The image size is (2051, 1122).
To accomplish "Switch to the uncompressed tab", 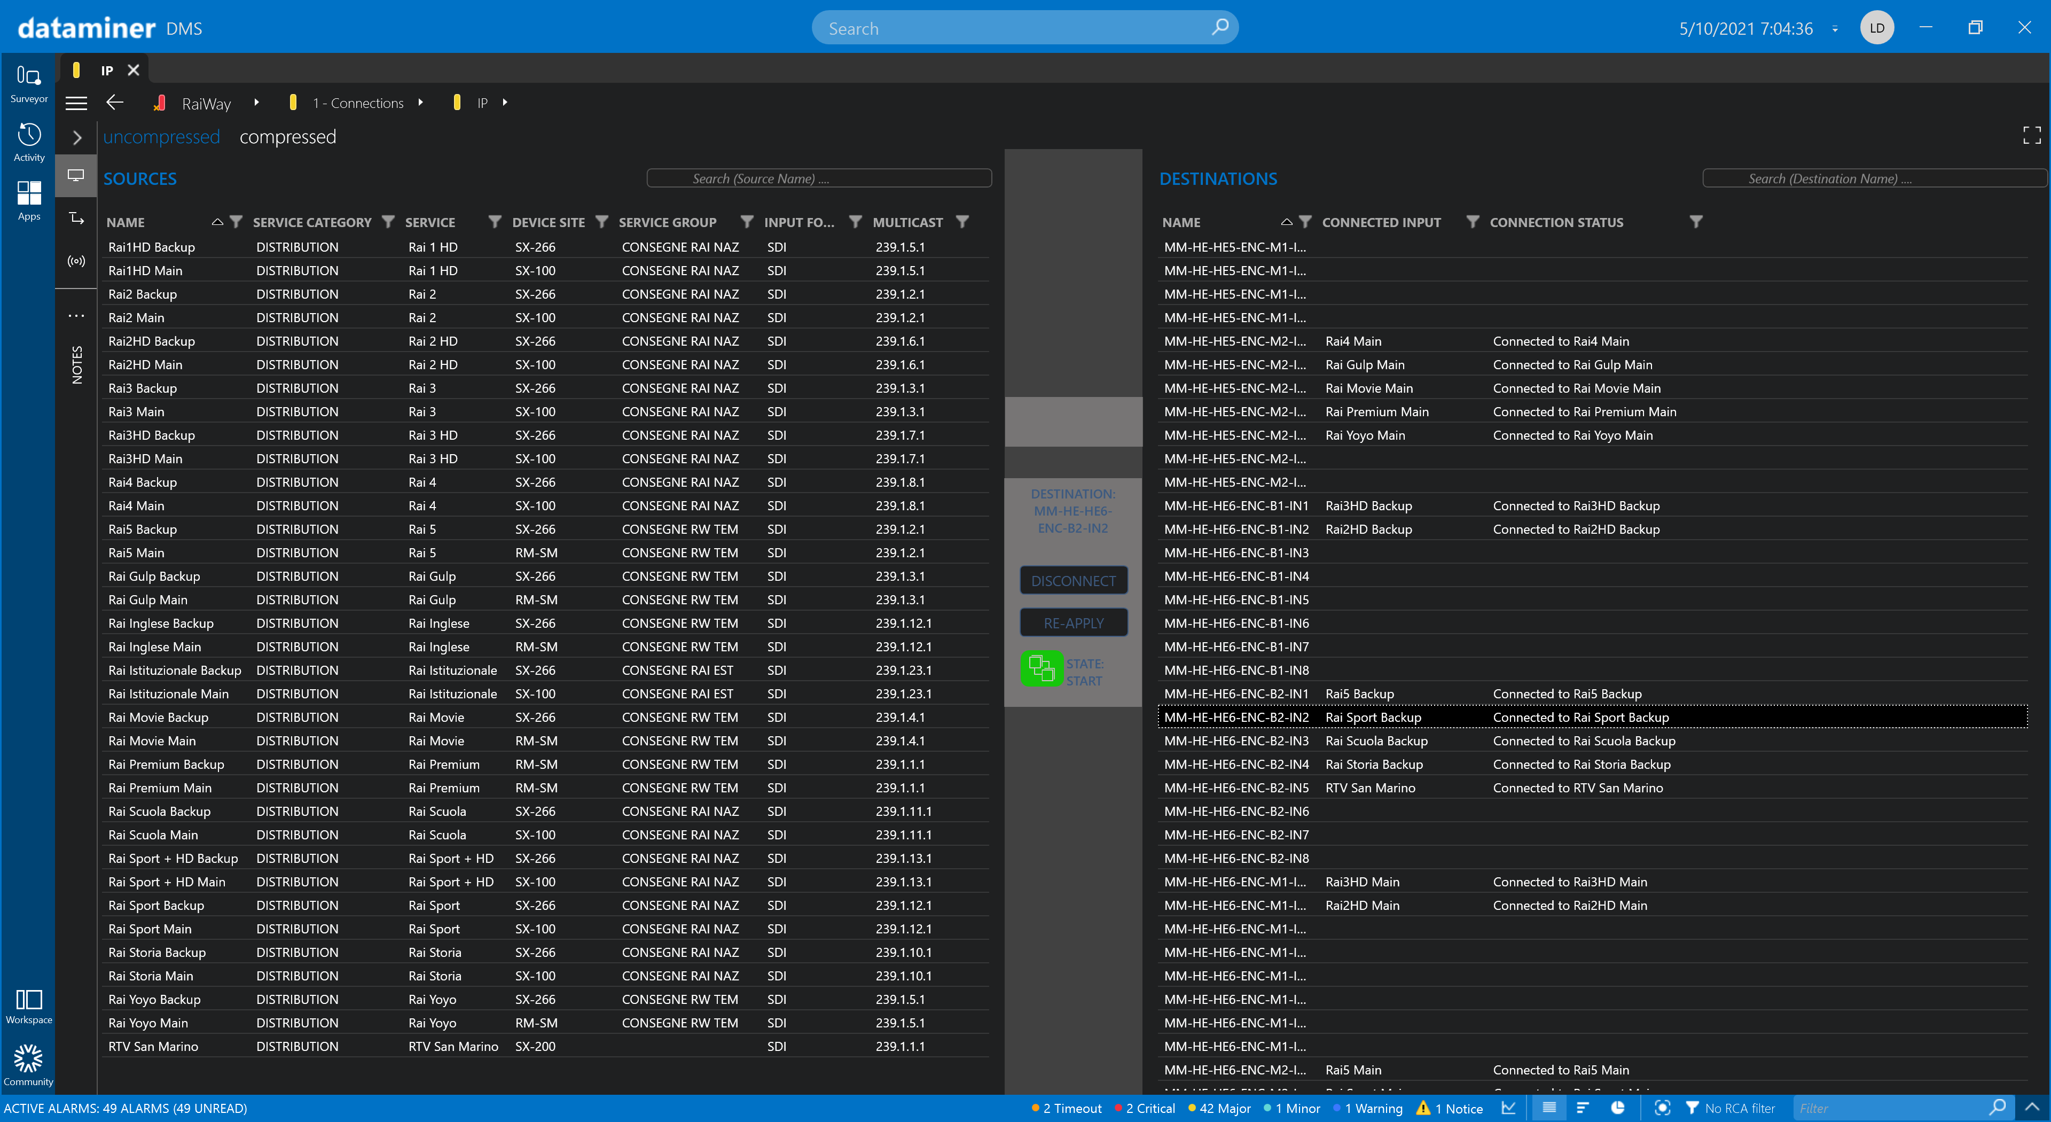I will (162, 137).
